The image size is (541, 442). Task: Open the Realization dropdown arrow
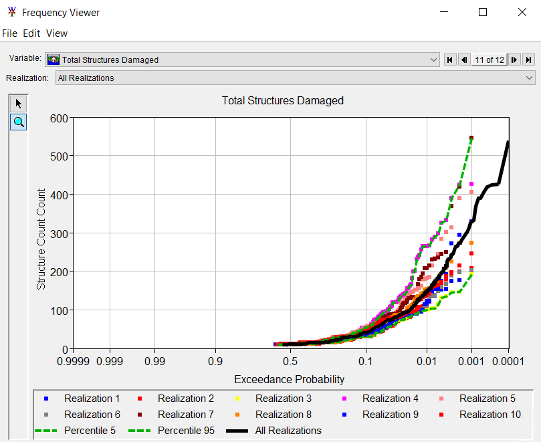pyautogui.click(x=530, y=78)
